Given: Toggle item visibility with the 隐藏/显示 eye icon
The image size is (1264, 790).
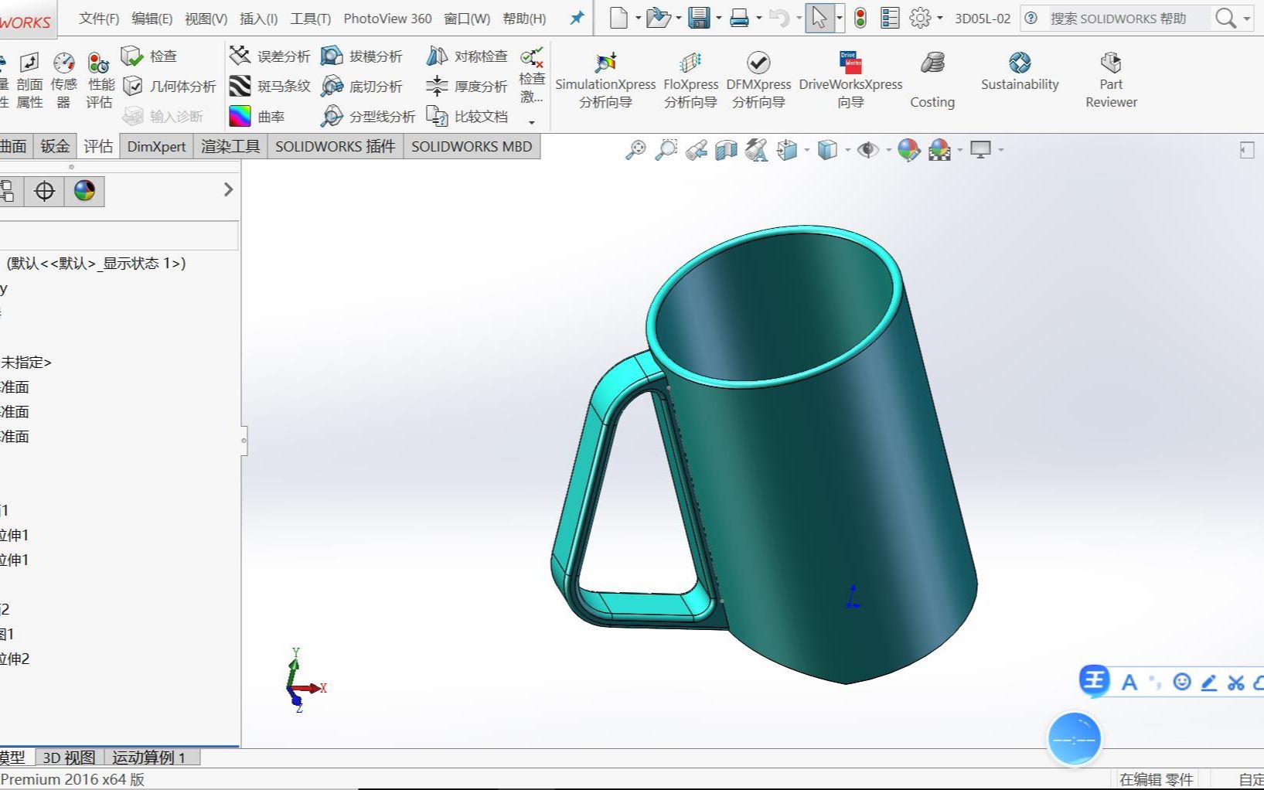Looking at the screenshot, I should pos(868,149).
